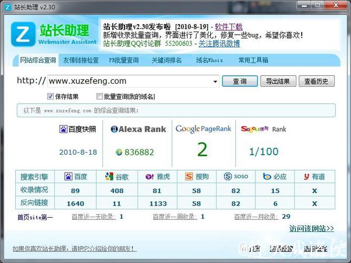The image size is (351, 263).
Task: Click Bing's indexed count 15
Action: click(x=275, y=190)
